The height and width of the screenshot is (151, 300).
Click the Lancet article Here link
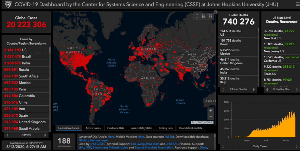click(111, 137)
